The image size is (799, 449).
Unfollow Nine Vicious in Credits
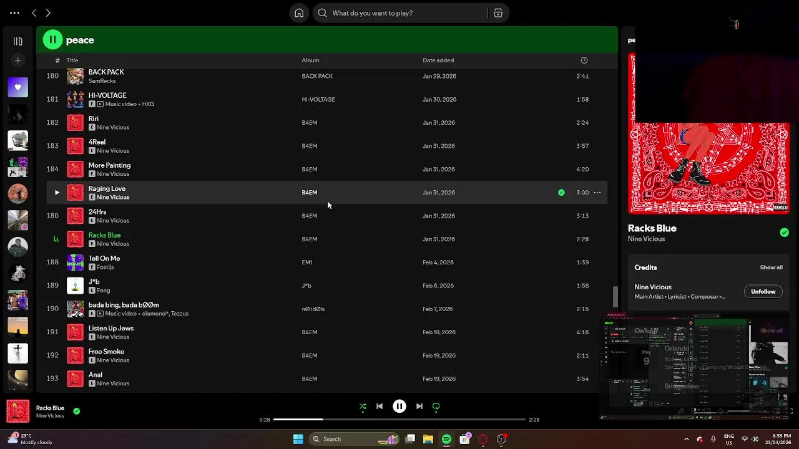pos(763,292)
